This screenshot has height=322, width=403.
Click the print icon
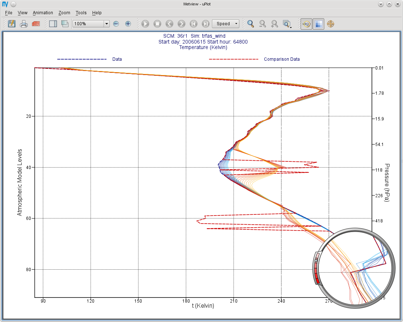[24, 24]
